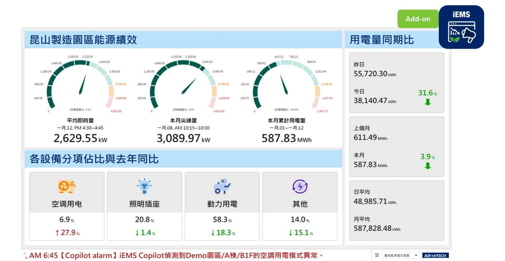
Task: Click the 58.3% share value
Action: (x=222, y=220)
